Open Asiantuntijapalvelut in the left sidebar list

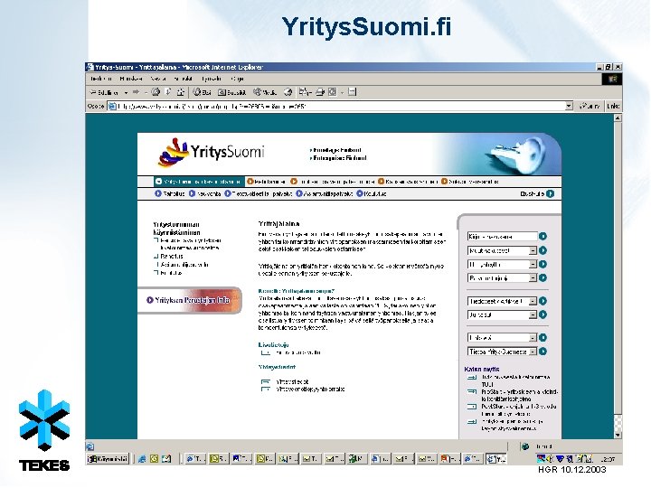point(184,265)
